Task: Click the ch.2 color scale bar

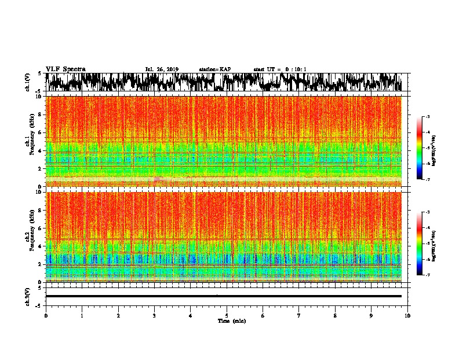Action: coord(419,244)
